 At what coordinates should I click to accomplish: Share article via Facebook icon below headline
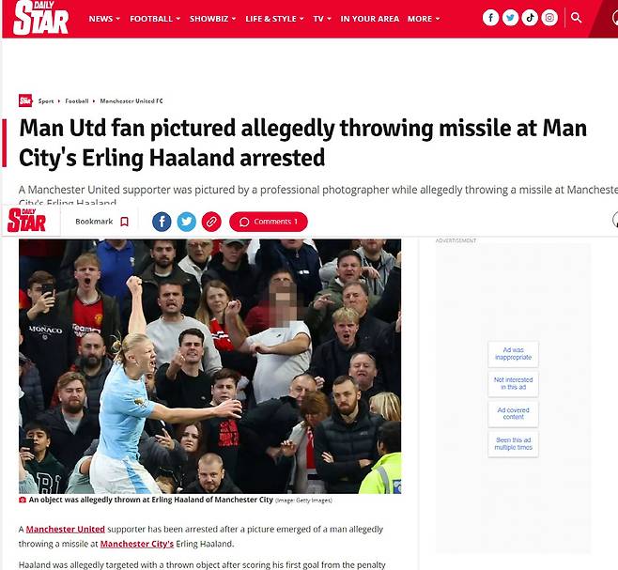click(x=162, y=222)
